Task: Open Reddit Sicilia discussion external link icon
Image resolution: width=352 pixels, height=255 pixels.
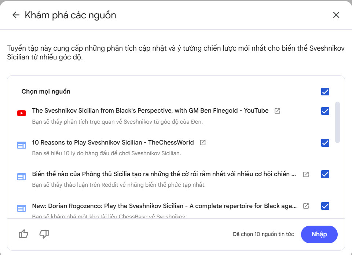Action: pyautogui.click(x=306, y=174)
